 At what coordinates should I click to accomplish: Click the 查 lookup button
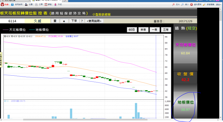click(55, 21)
